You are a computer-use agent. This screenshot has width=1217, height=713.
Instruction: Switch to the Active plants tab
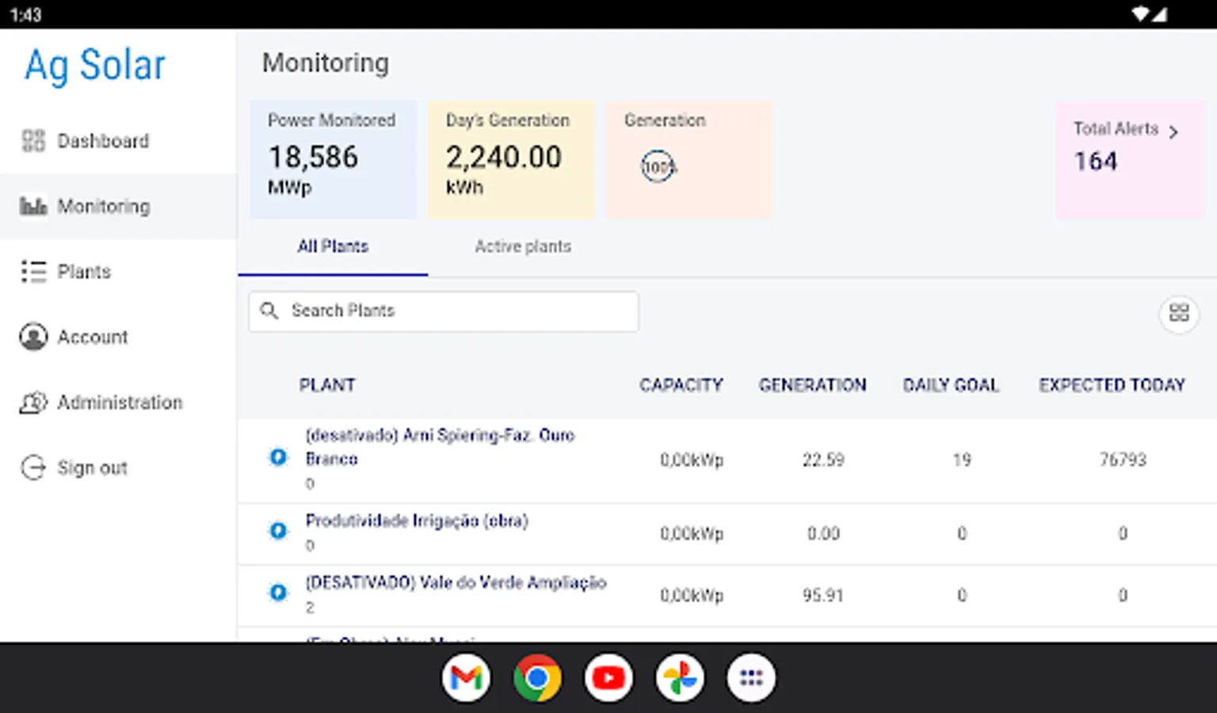click(x=523, y=246)
